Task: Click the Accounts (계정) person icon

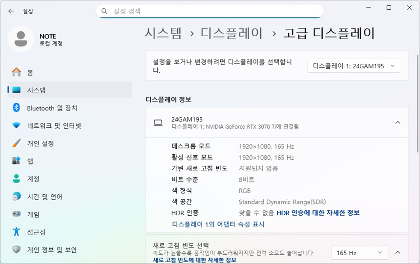Action: [17, 179]
